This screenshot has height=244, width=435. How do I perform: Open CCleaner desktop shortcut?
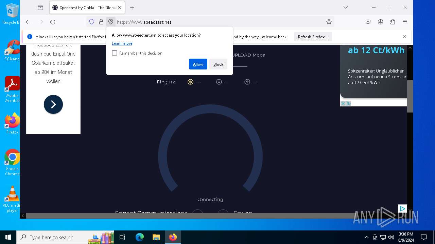coord(12,50)
